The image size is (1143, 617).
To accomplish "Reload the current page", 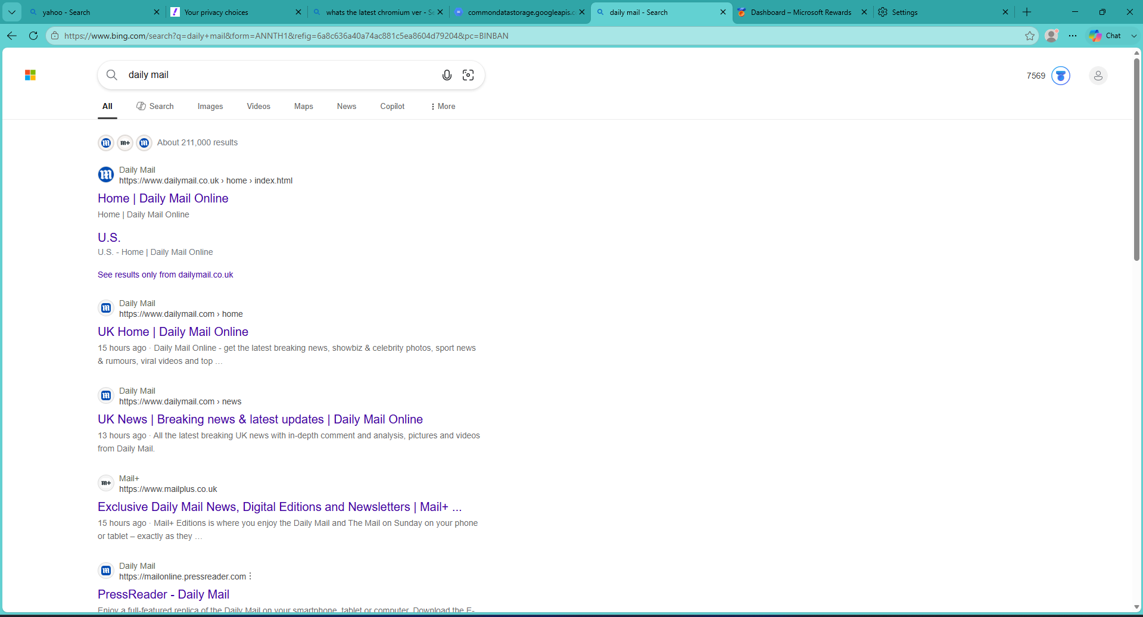I will coord(33,36).
